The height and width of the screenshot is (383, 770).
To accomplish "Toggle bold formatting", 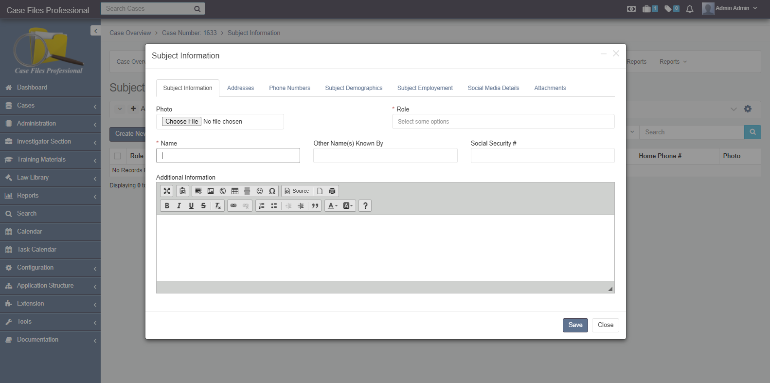I will click(167, 206).
